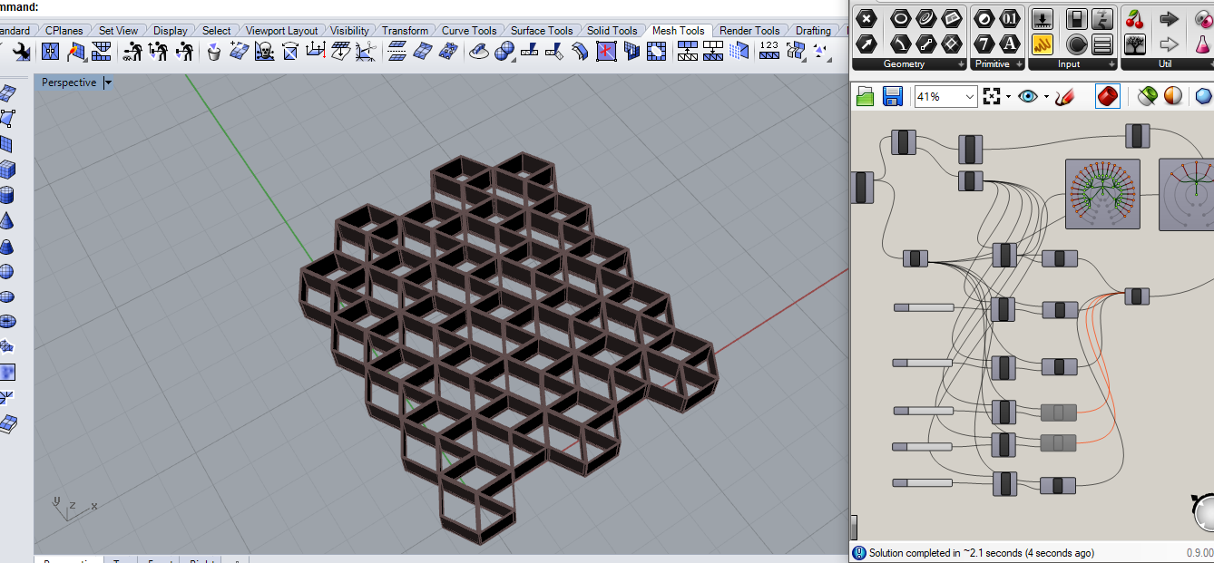Switch to the CPlanes toolbar tab

click(x=63, y=31)
